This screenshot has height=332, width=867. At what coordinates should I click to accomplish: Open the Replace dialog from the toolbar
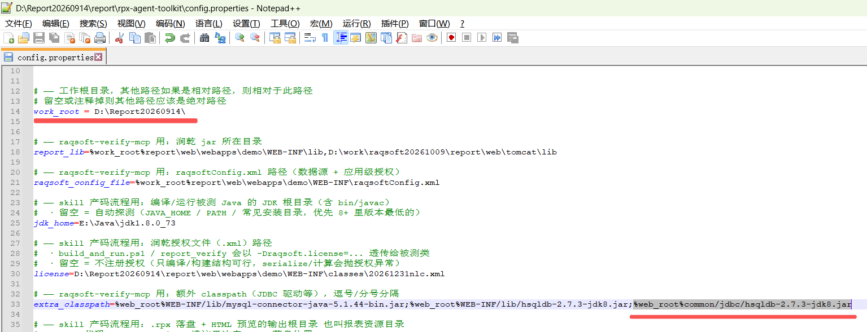(x=220, y=38)
